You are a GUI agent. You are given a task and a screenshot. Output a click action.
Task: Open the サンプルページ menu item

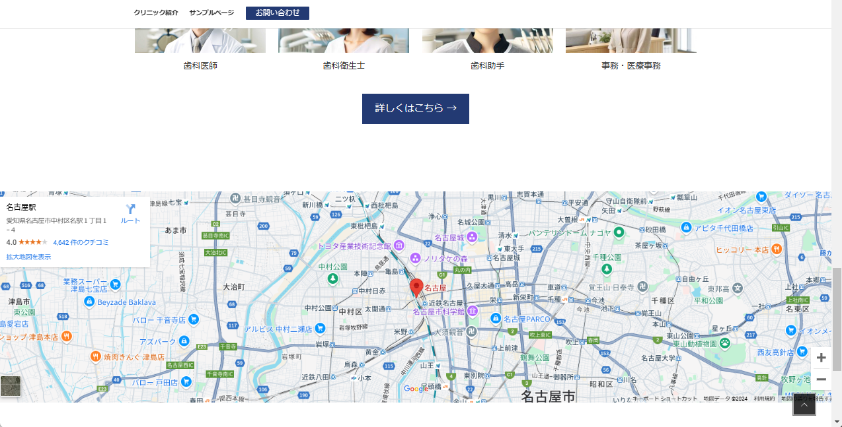click(211, 13)
